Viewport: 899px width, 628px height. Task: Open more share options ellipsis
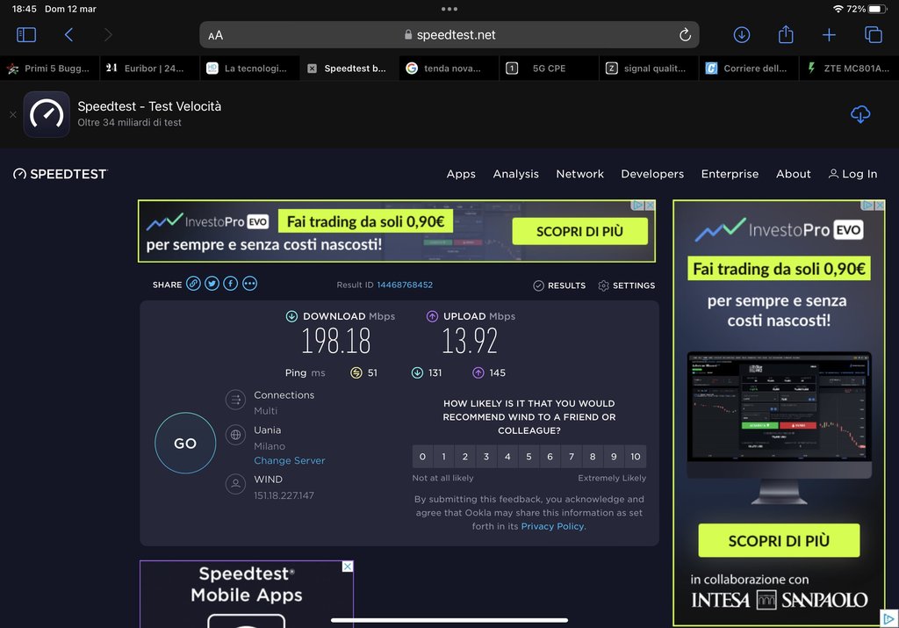click(x=249, y=284)
